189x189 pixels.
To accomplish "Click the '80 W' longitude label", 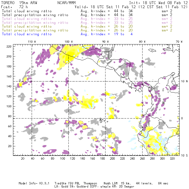I will coord(142,42).
